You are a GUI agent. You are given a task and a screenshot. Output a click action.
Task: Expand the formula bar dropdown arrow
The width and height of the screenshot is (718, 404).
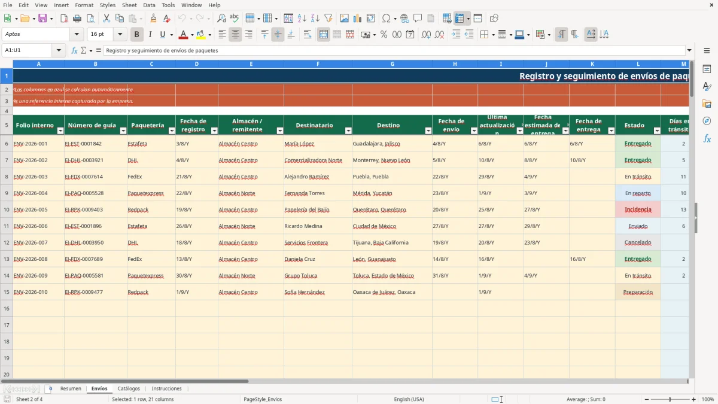coord(689,50)
